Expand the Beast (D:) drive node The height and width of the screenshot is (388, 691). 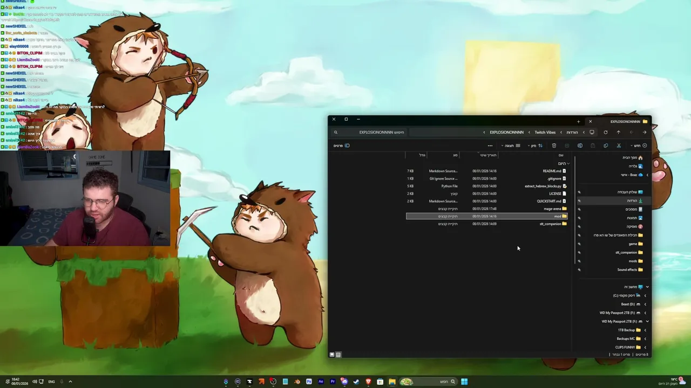[x=645, y=304]
